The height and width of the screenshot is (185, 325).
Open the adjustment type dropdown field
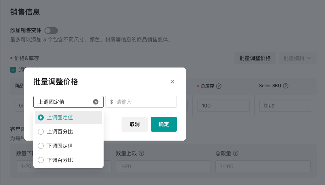pos(64,102)
